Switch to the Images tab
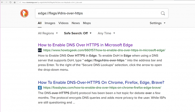Viewport: 195px width, 112px height. (50, 23)
